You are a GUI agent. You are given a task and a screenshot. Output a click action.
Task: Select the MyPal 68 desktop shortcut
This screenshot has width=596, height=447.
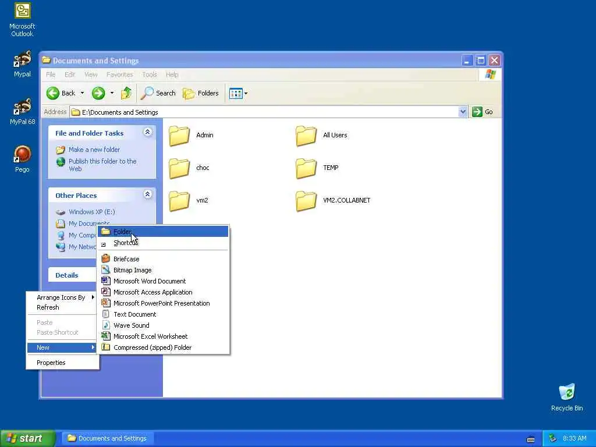(x=22, y=112)
